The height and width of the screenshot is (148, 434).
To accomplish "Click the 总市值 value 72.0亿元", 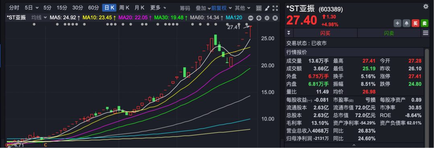I will 365,115.
